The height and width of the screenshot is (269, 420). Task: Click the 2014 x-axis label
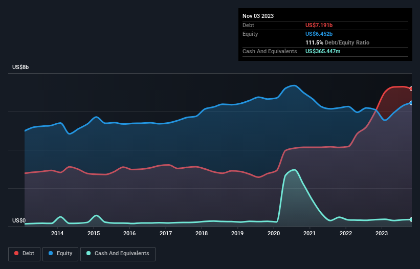coord(57,233)
